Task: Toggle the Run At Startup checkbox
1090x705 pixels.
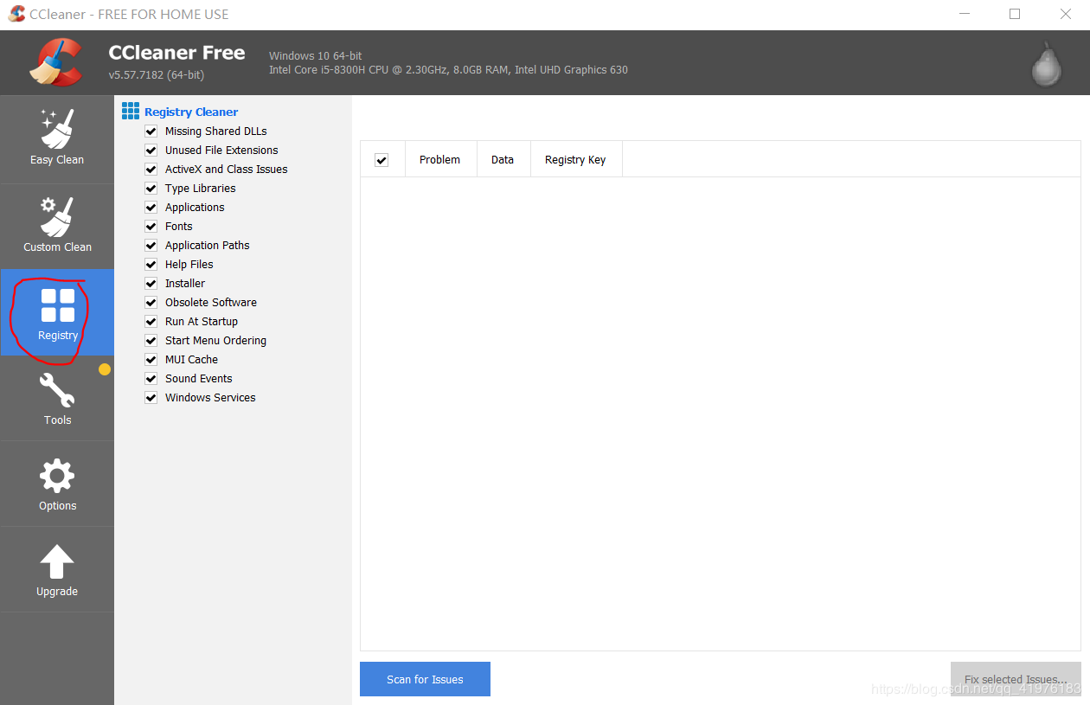Action: 151,322
